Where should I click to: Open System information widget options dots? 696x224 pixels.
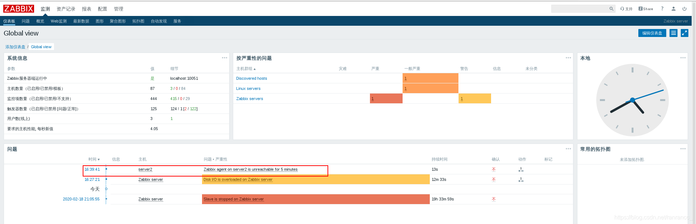tap(225, 58)
